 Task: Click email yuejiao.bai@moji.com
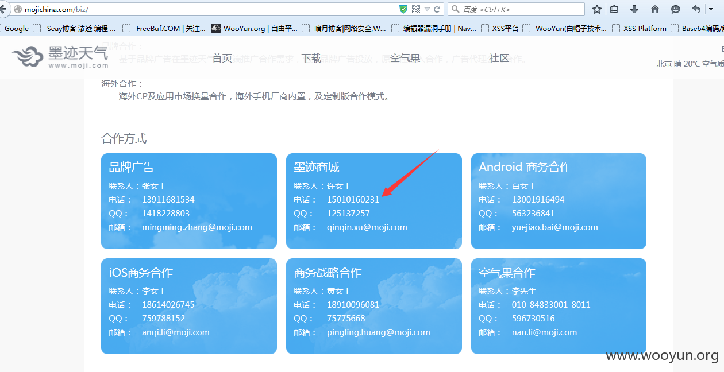coord(555,227)
